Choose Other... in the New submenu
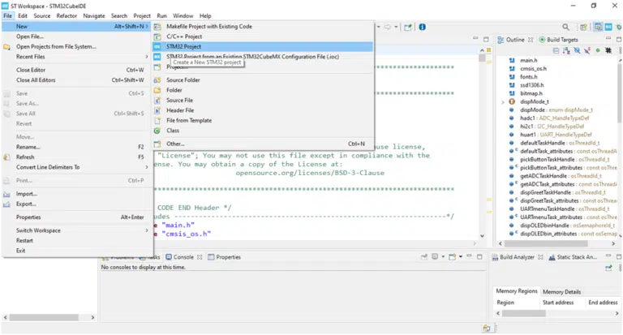 (263, 144)
